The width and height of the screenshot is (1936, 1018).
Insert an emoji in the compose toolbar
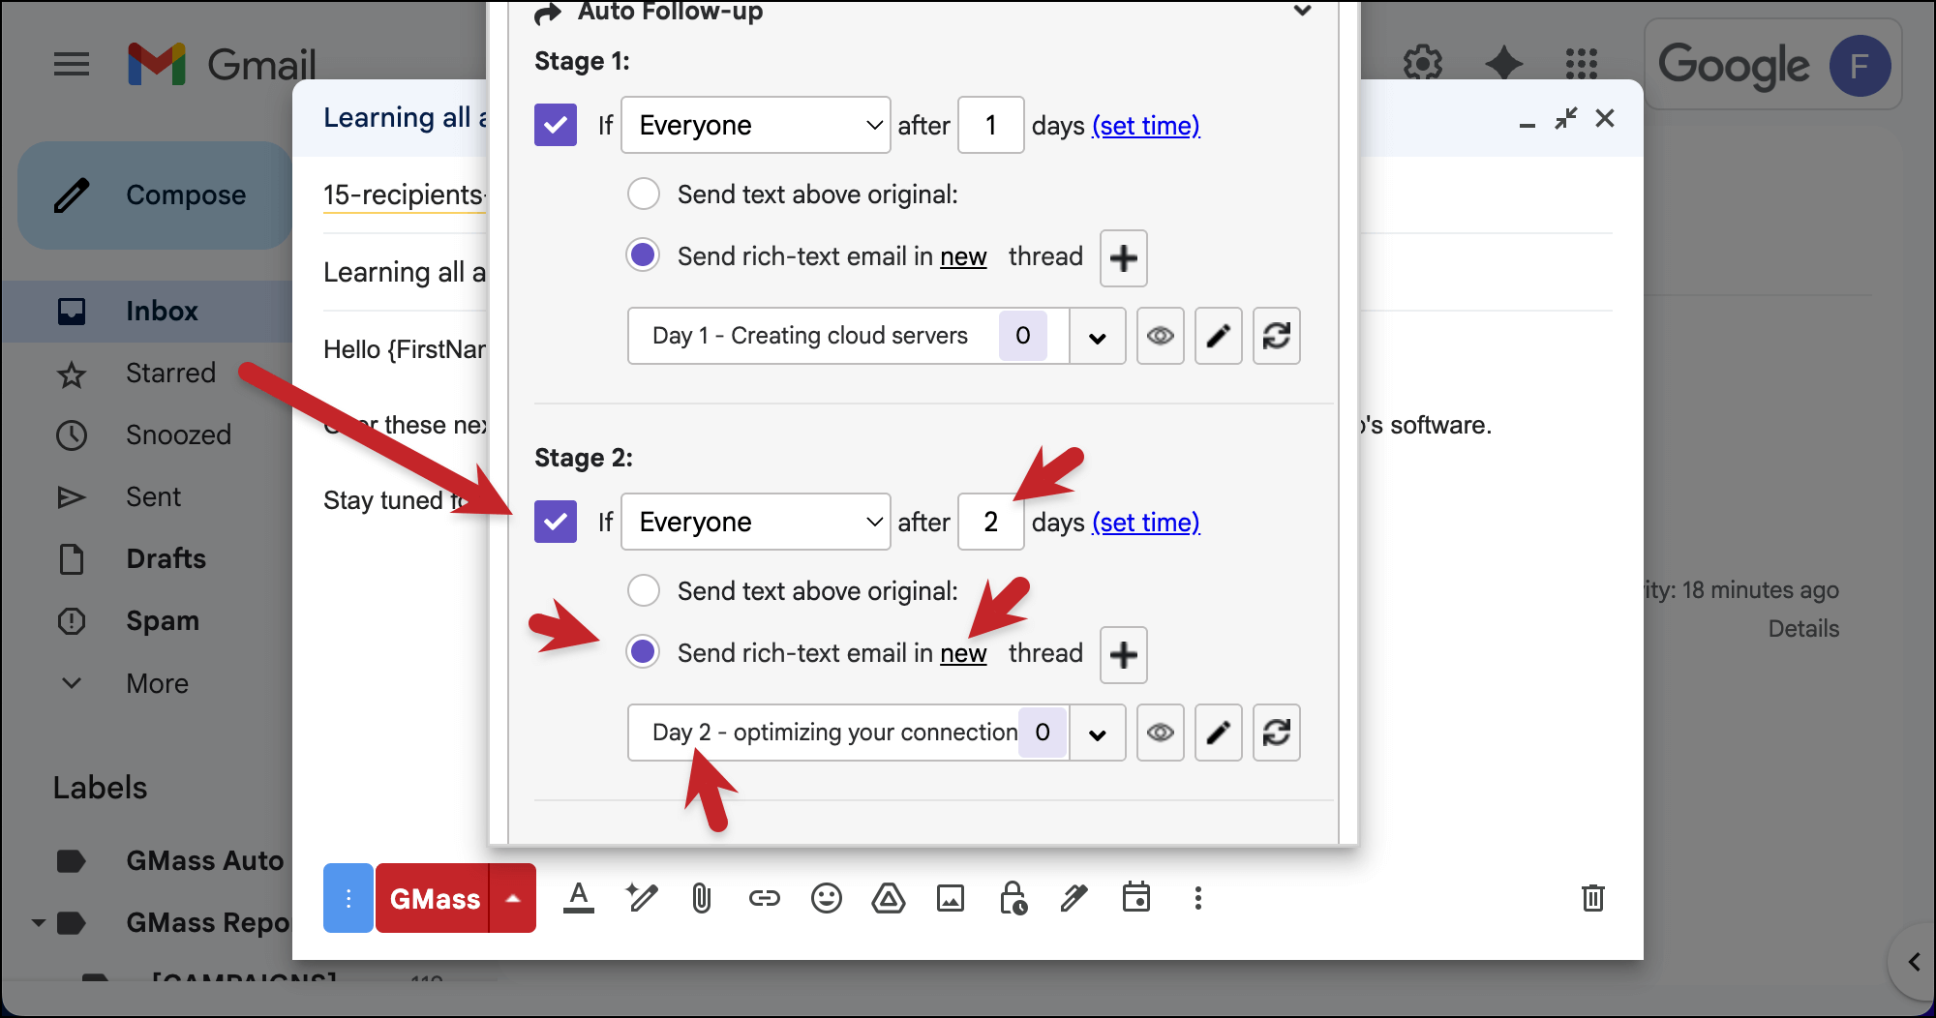pos(826,899)
